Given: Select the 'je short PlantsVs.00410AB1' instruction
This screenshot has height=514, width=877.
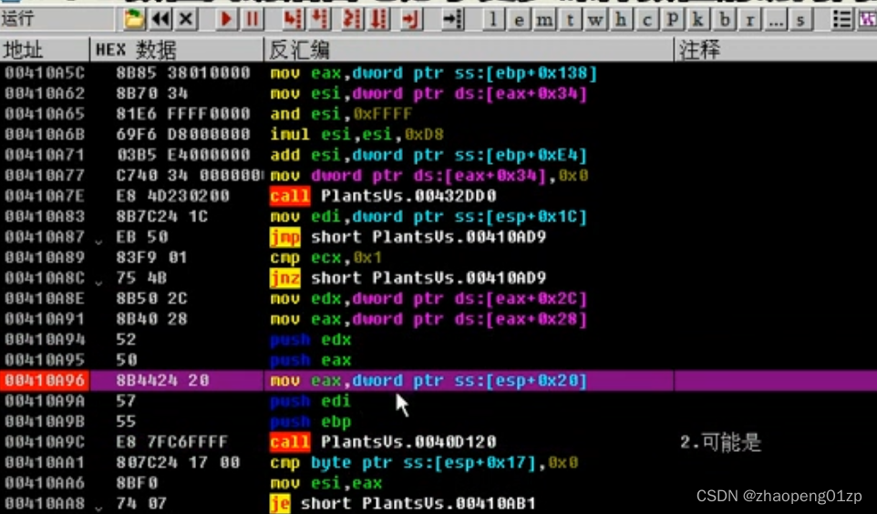Looking at the screenshot, I should tap(403, 503).
